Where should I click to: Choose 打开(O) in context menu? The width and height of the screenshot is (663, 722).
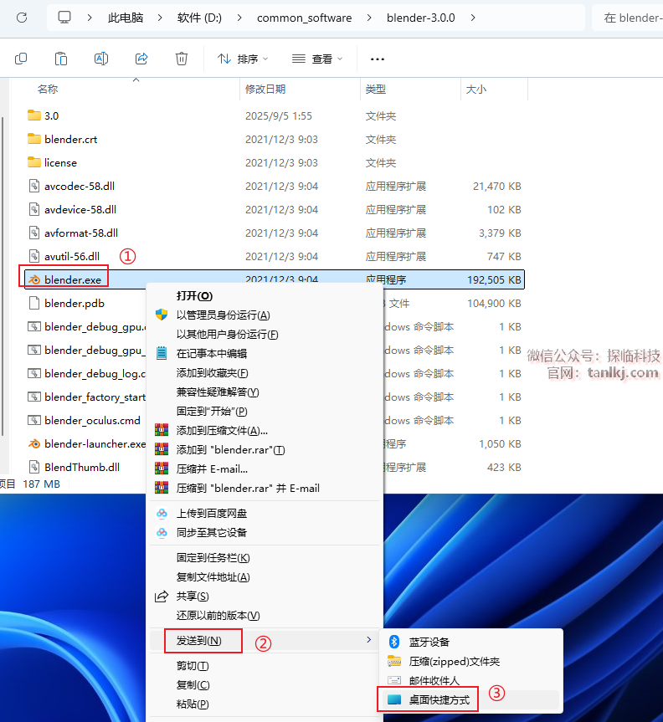click(x=265, y=295)
